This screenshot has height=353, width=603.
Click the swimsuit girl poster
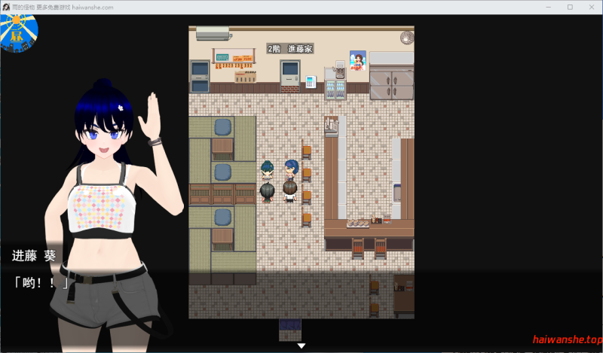(x=357, y=61)
